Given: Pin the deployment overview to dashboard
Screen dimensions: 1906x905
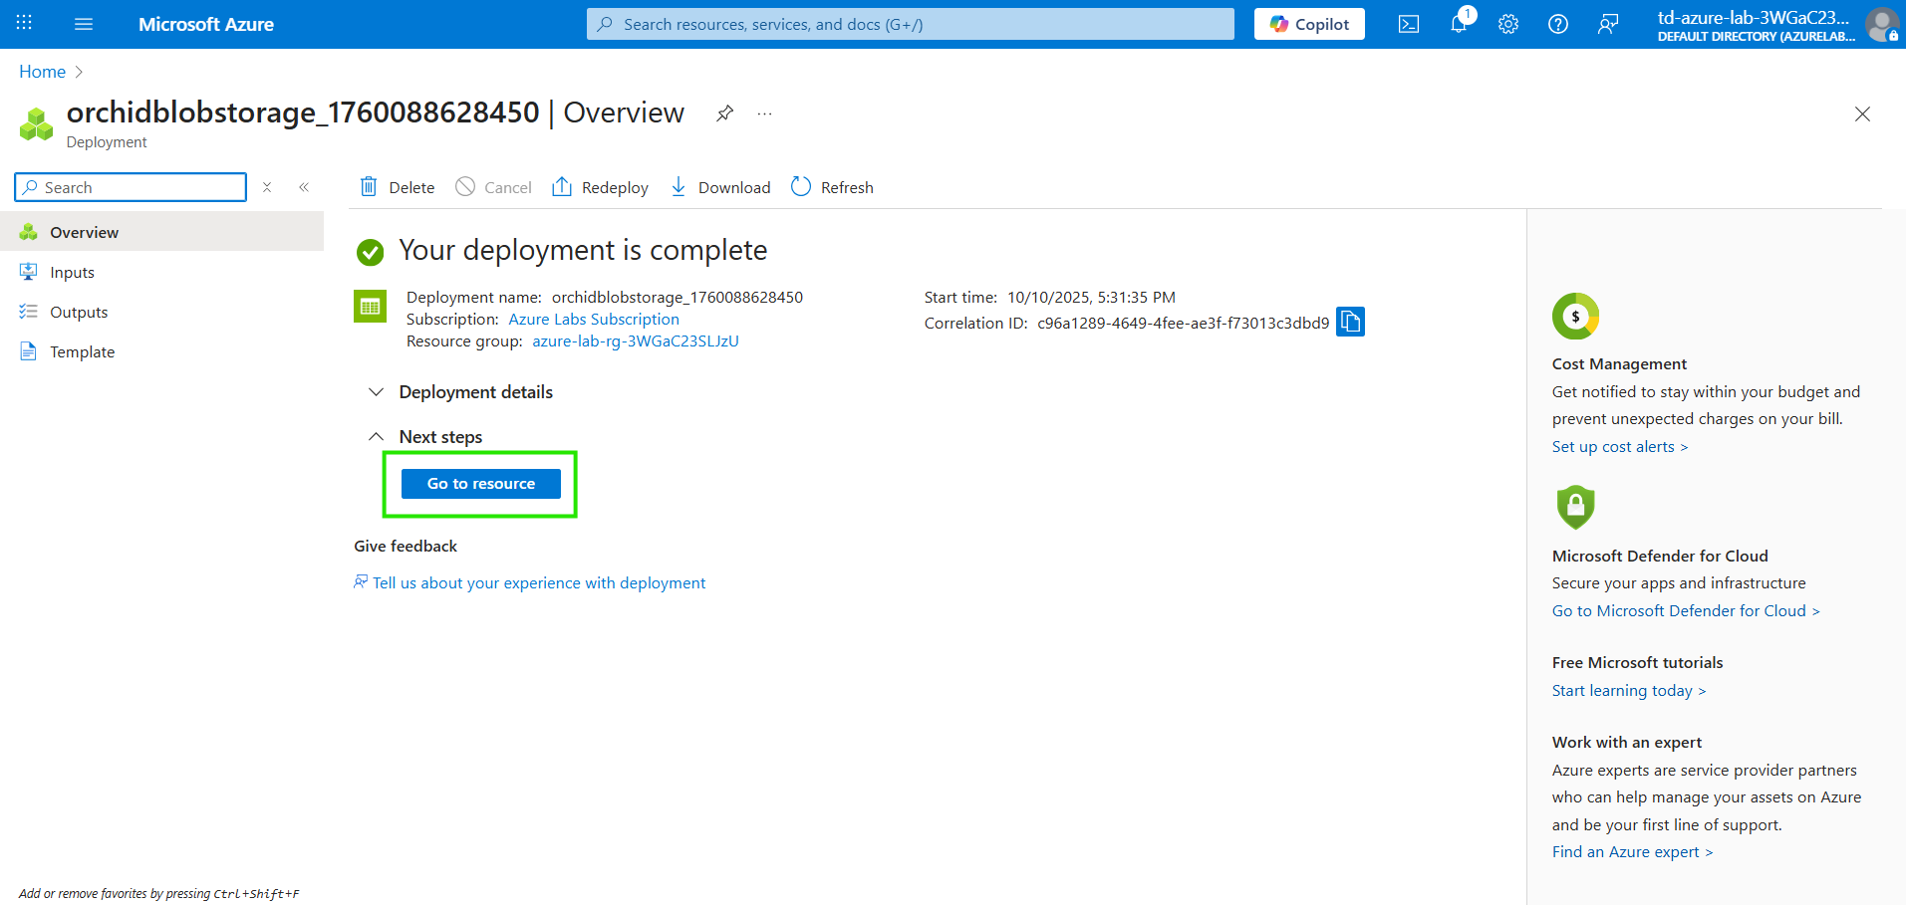Looking at the screenshot, I should pyautogui.click(x=724, y=113).
